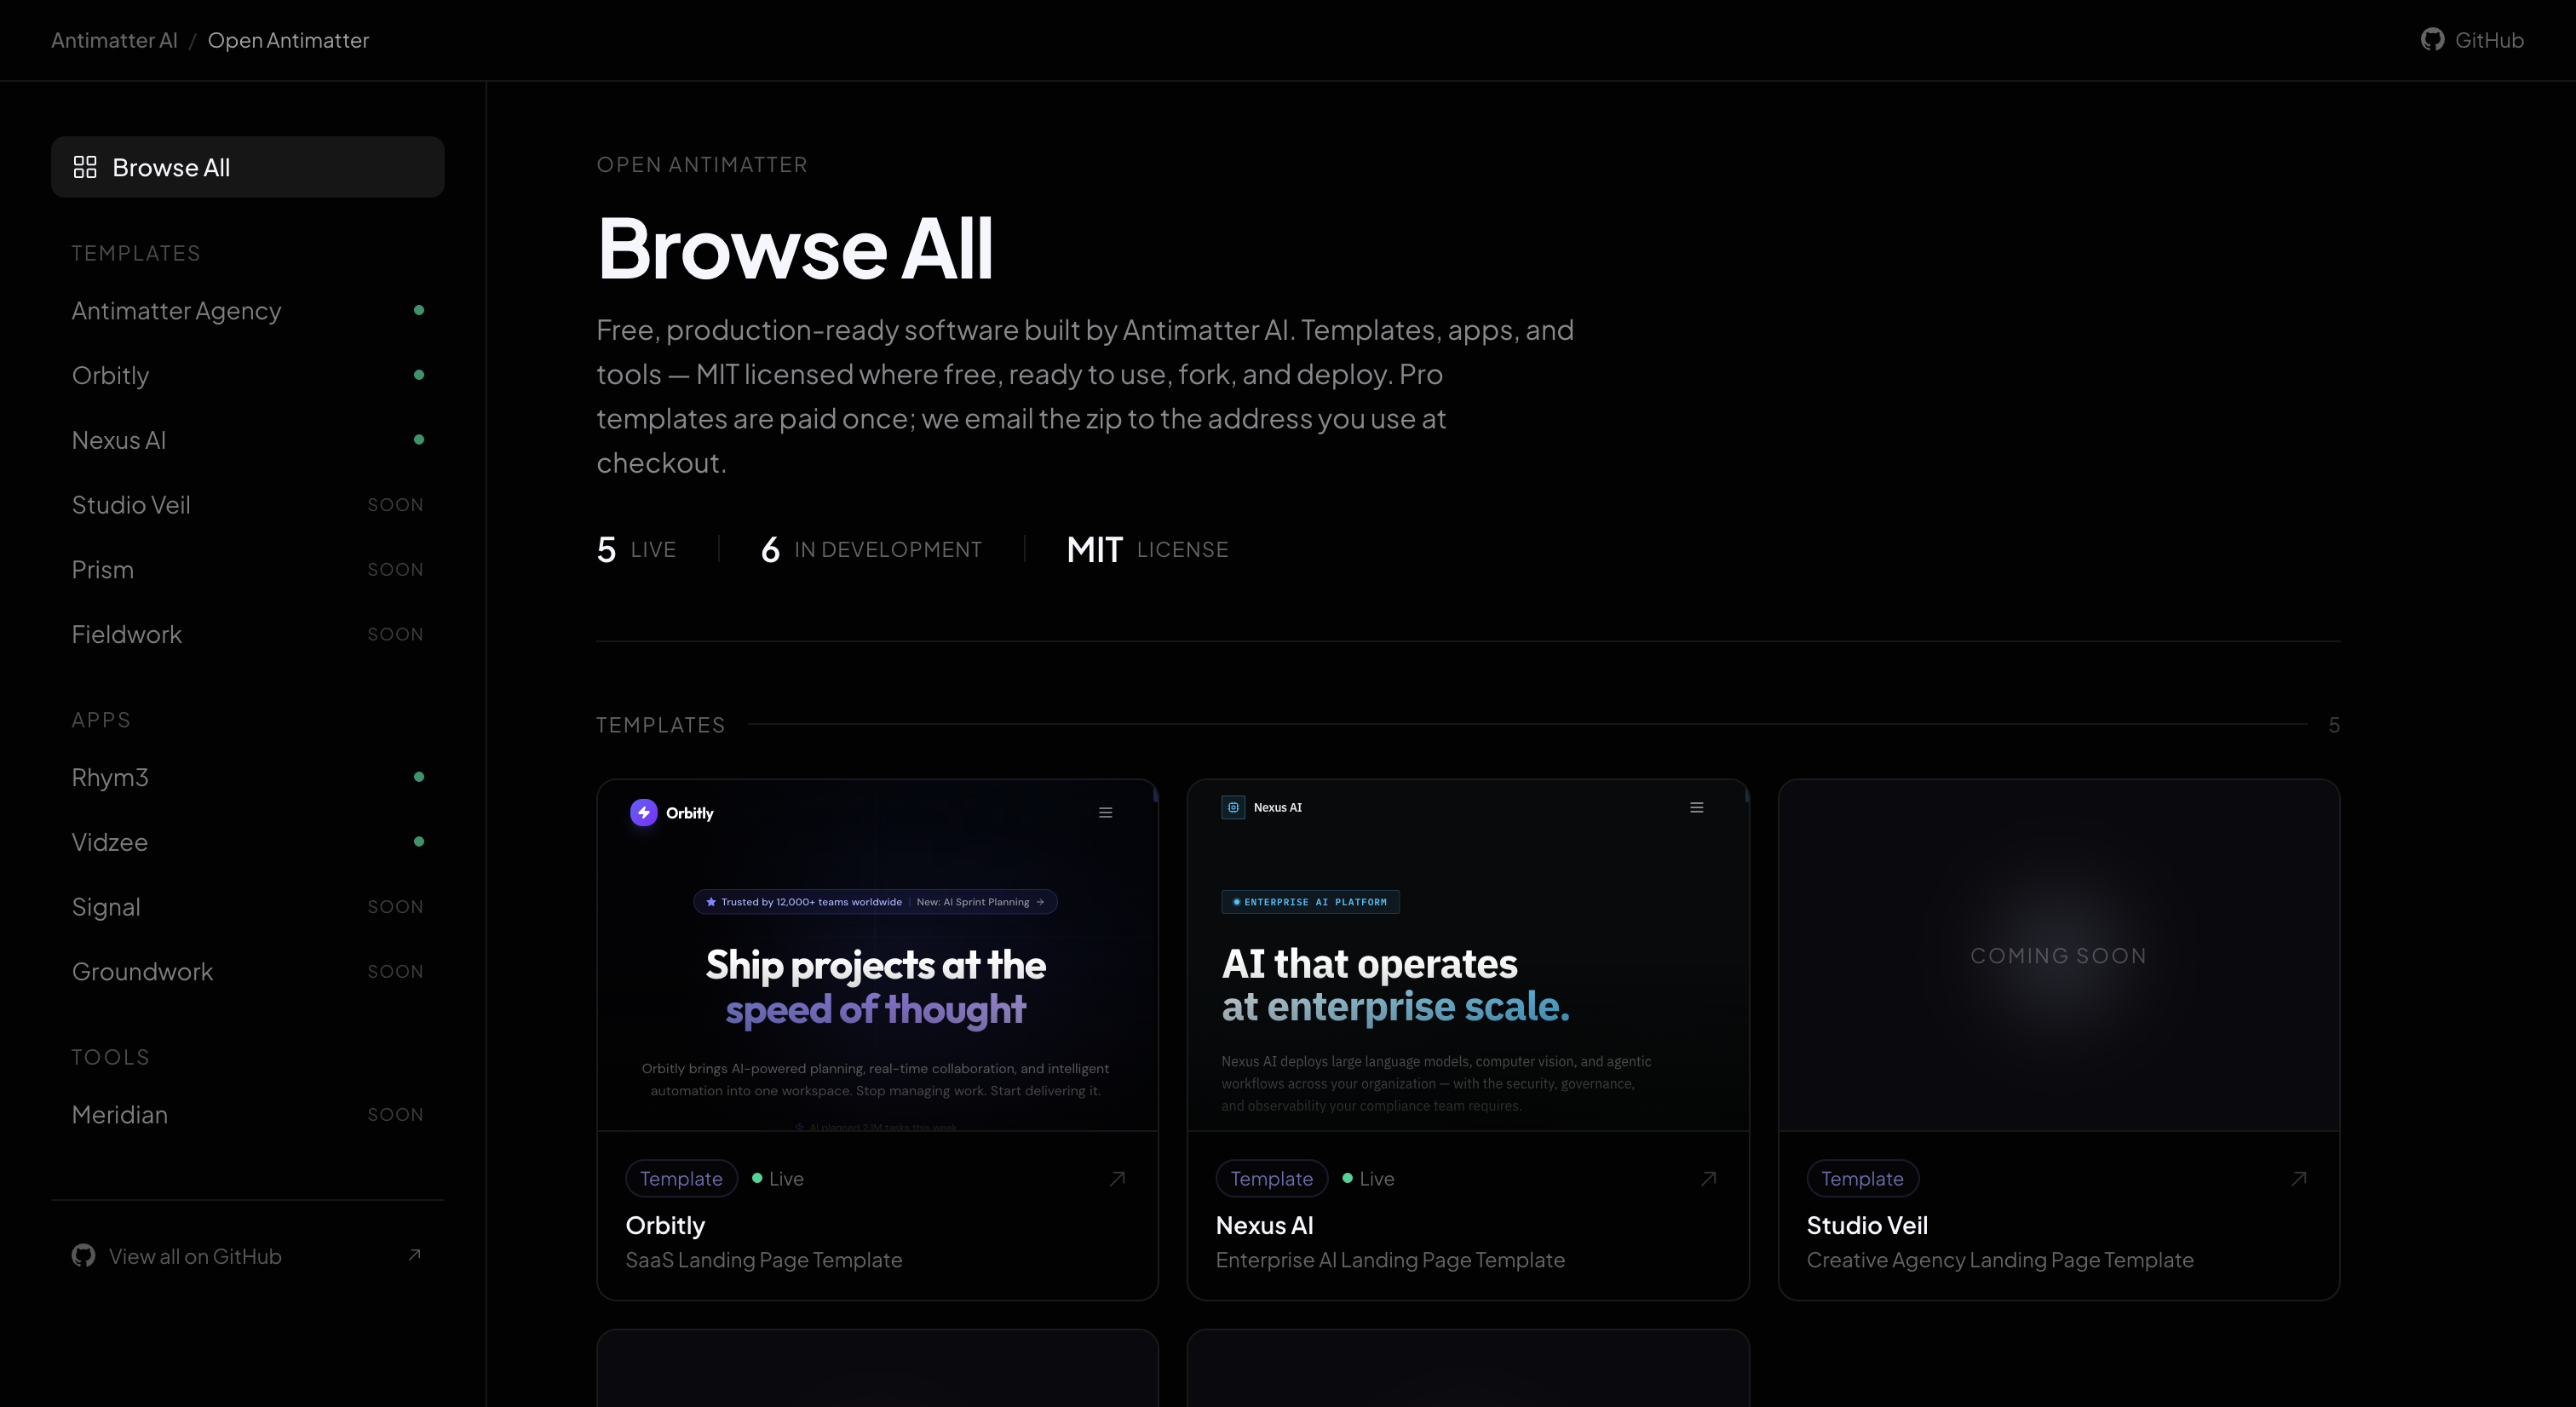Click View all on GitHub link
This screenshot has width=2576, height=1407.
(x=195, y=1256)
